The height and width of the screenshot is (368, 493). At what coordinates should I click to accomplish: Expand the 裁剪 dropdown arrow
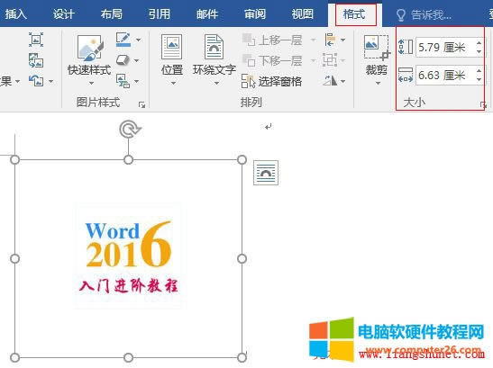(378, 83)
